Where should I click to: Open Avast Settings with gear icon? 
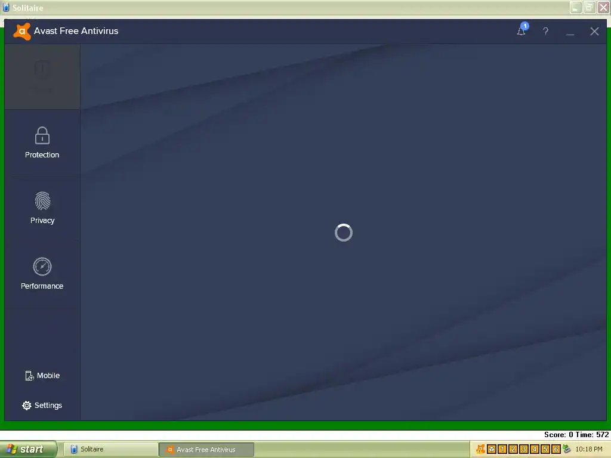[x=42, y=406]
